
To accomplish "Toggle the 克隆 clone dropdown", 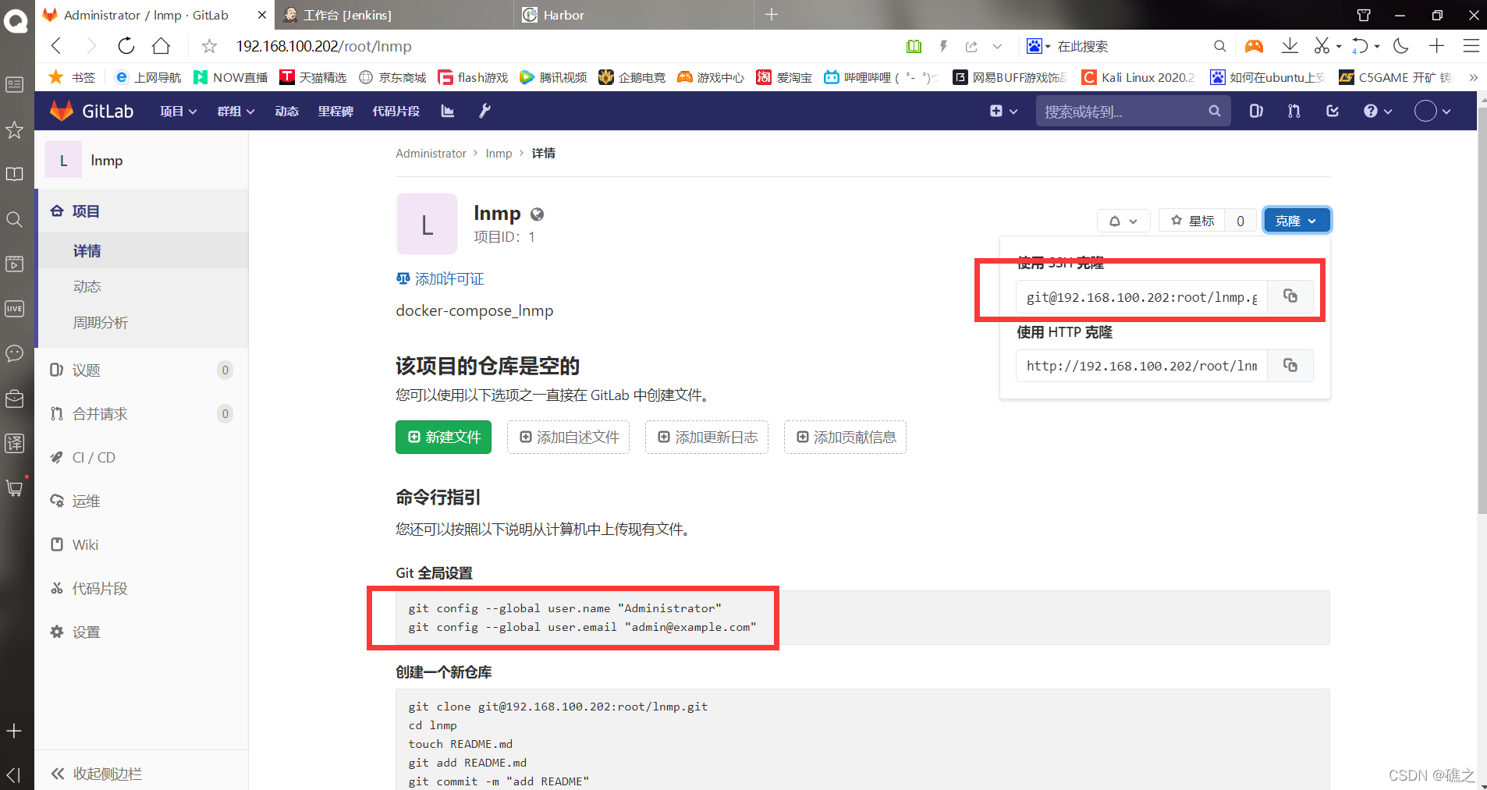I will click(1297, 221).
